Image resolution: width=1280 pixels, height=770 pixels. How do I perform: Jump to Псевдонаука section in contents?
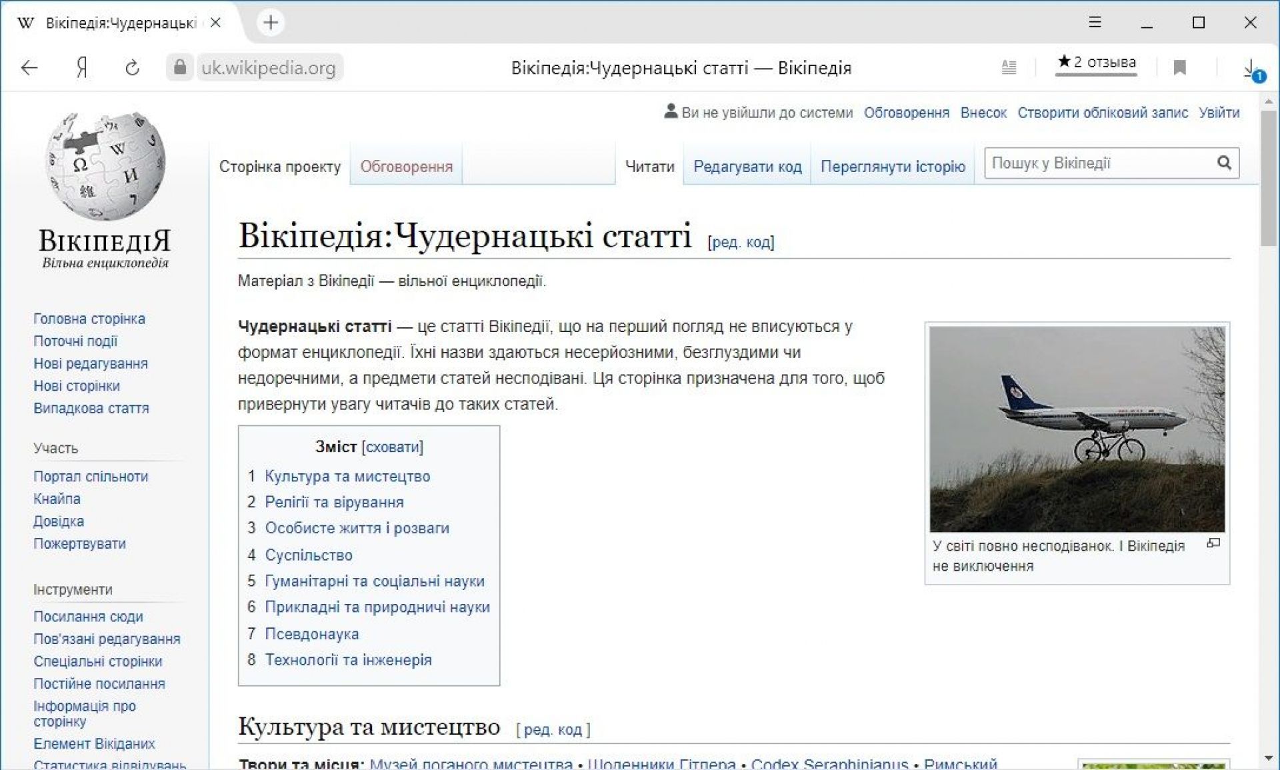tap(311, 634)
